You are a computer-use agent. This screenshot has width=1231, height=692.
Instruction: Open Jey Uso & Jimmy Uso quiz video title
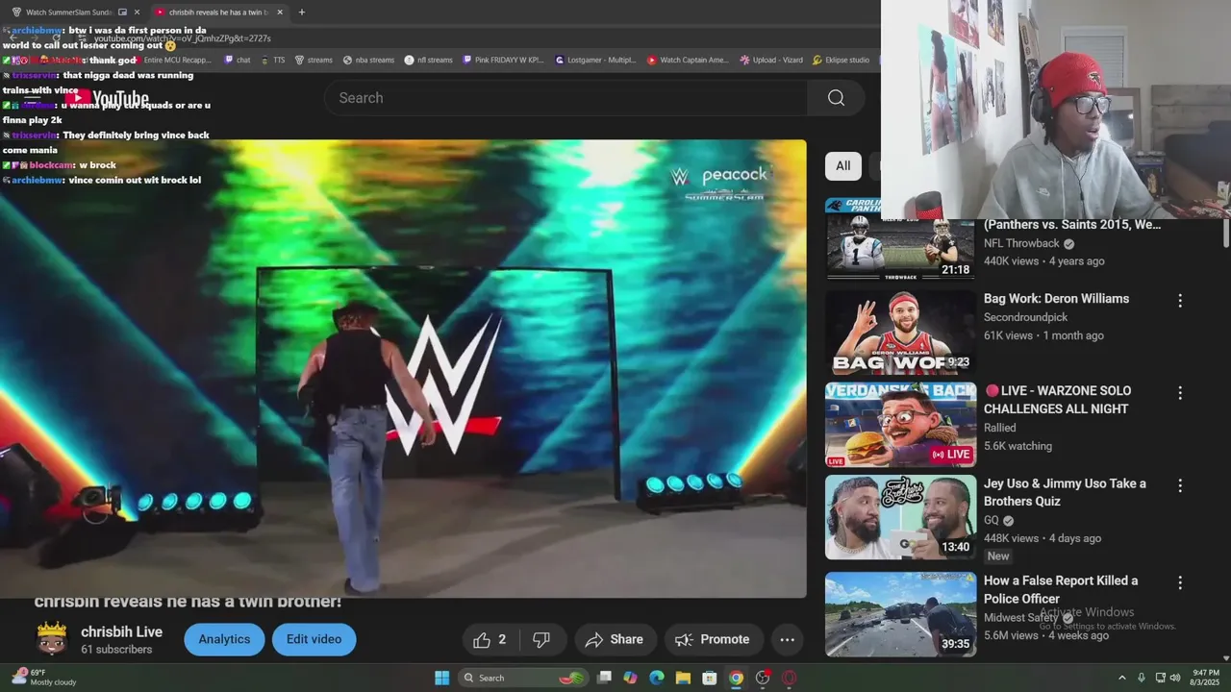point(1065,492)
